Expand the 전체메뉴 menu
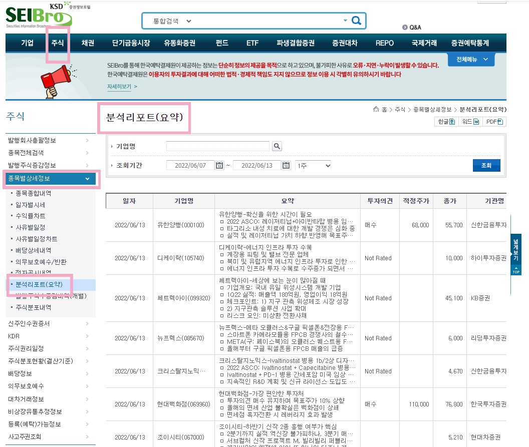Screen dimensions: 529x447 (471, 60)
